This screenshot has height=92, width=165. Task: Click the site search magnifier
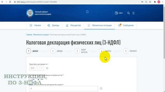(128, 13)
